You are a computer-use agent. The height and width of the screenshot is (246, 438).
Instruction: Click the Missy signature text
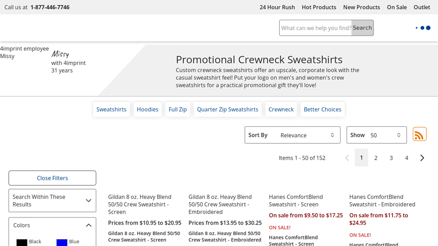(x=60, y=54)
